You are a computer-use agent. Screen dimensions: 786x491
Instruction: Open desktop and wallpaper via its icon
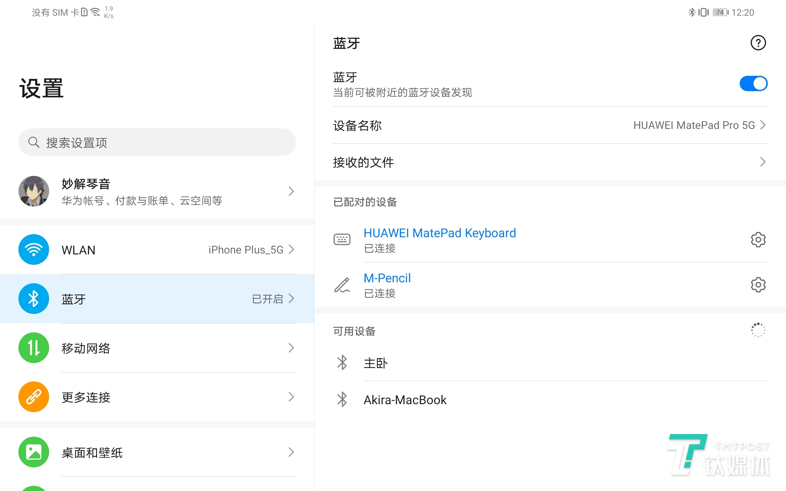tap(33, 452)
